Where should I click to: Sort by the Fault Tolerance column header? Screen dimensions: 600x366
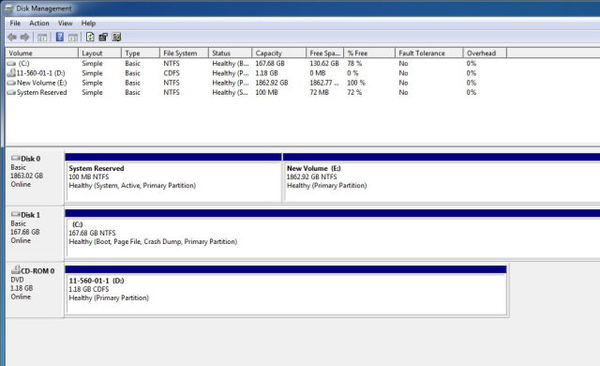[429, 53]
